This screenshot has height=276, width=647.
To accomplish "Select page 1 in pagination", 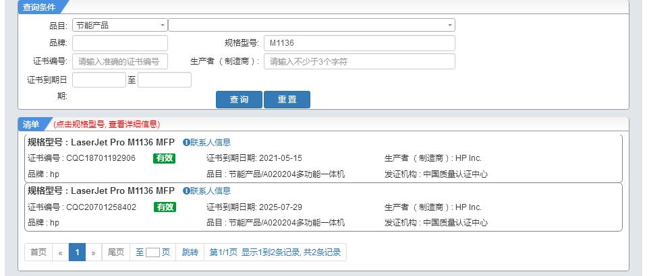I will point(77,252).
